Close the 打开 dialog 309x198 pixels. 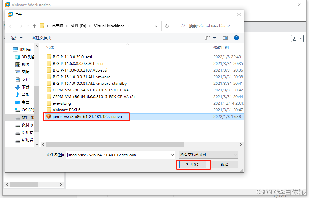[239, 15]
